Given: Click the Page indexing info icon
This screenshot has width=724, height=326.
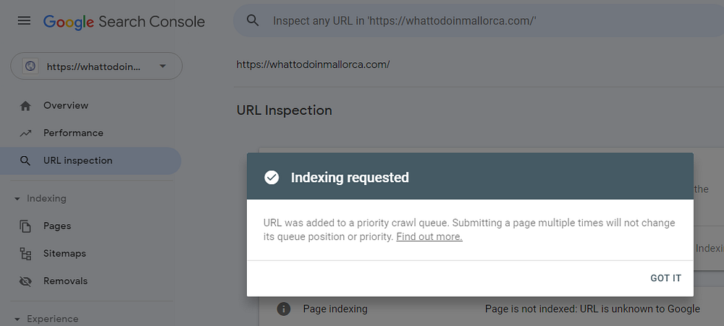Looking at the screenshot, I should point(284,309).
